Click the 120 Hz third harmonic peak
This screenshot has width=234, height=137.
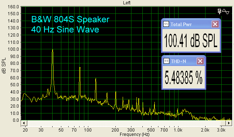[x=96, y=79]
